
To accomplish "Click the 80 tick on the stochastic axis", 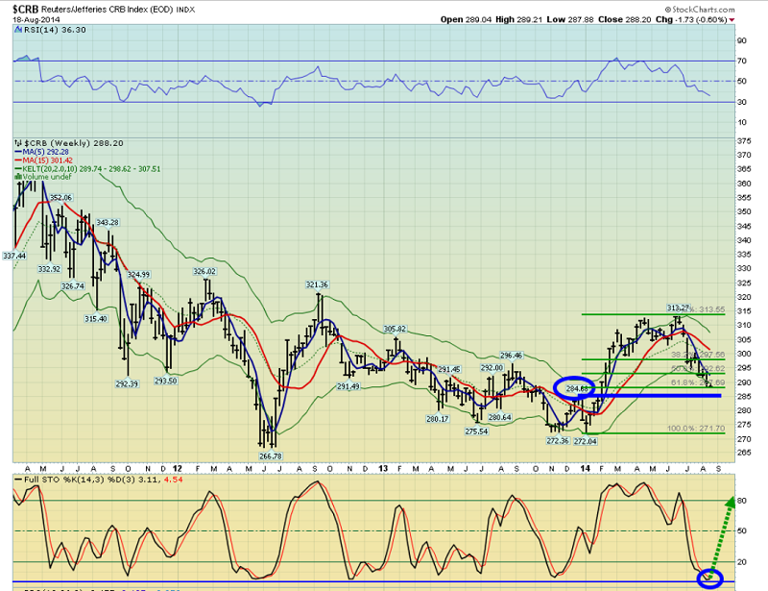I will click(742, 501).
